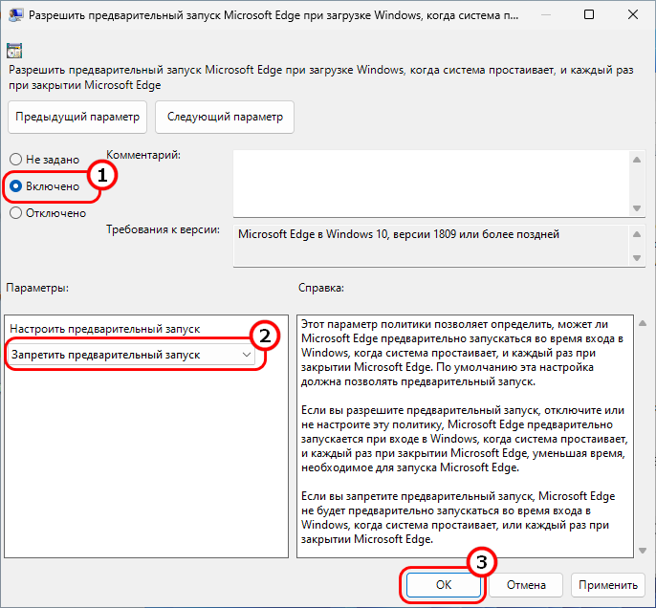Confirm with the OK button
The image size is (656, 608).
444,585
